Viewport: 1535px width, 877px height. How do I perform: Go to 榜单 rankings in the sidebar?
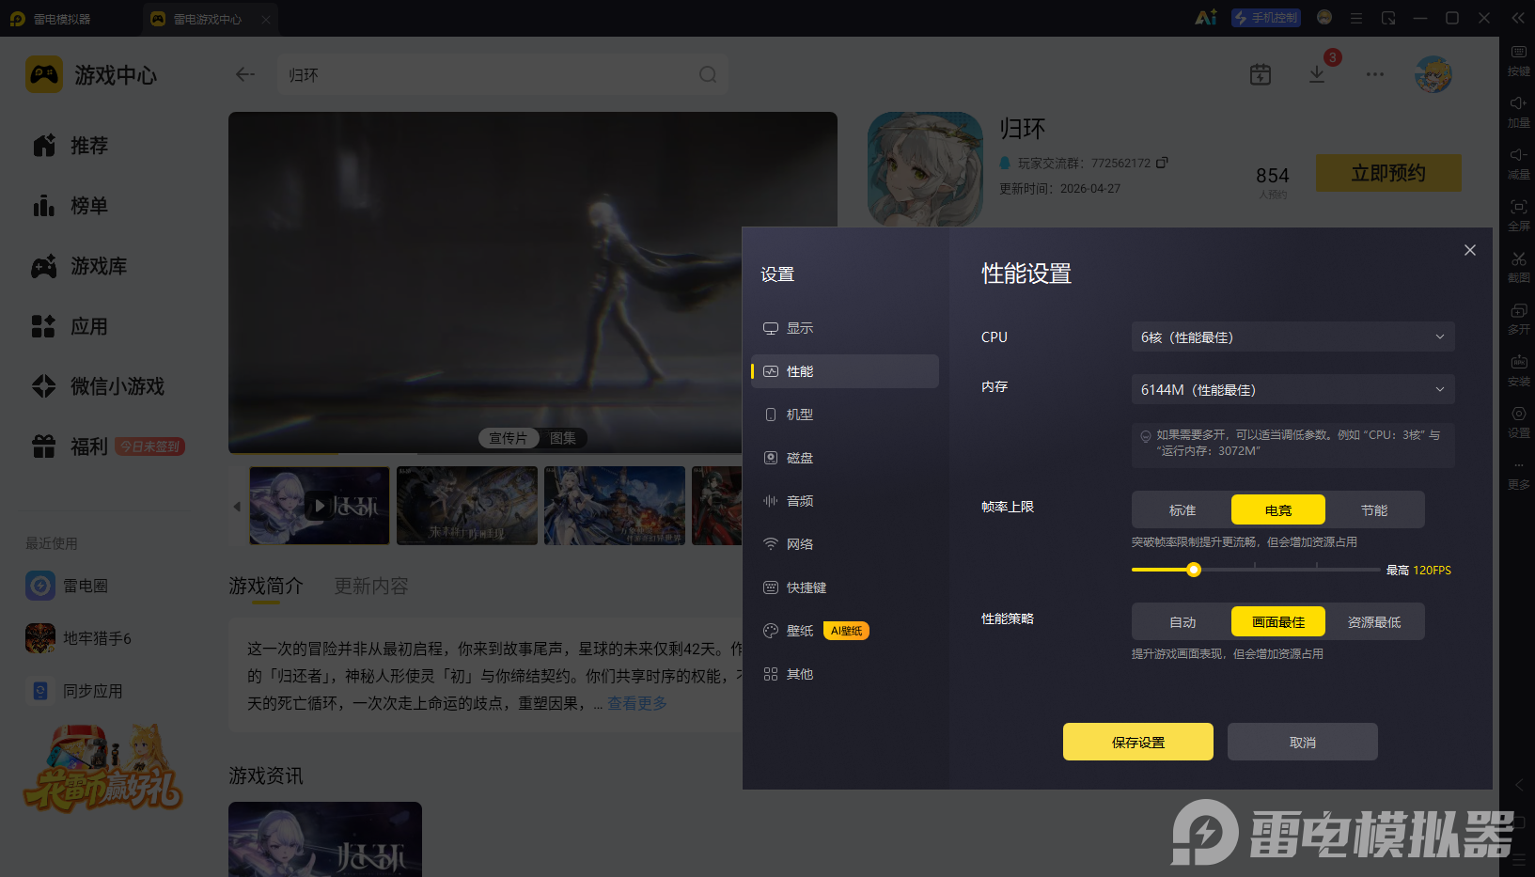coord(70,206)
